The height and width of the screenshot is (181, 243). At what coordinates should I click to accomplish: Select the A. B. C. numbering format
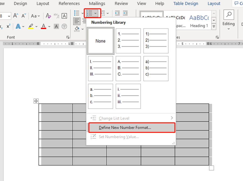[x=128, y=69]
